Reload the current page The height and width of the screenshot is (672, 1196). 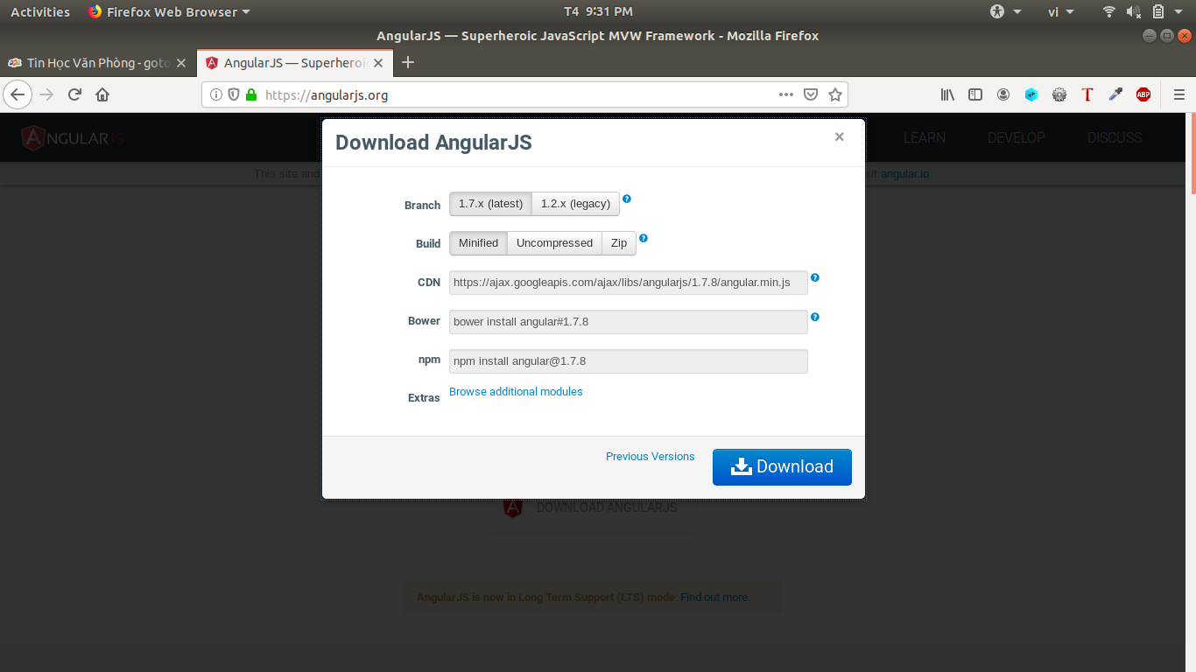[74, 94]
